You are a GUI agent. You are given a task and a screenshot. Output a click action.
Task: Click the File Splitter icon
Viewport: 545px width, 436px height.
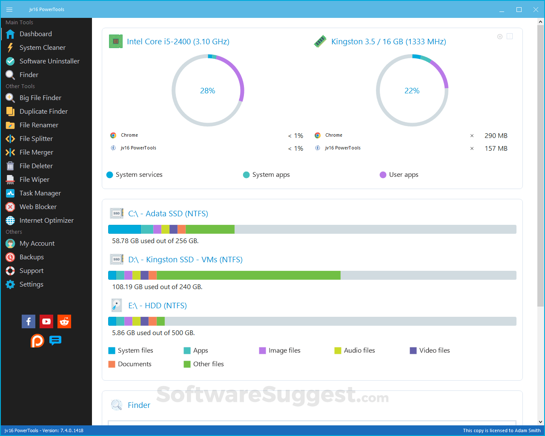[10, 139]
